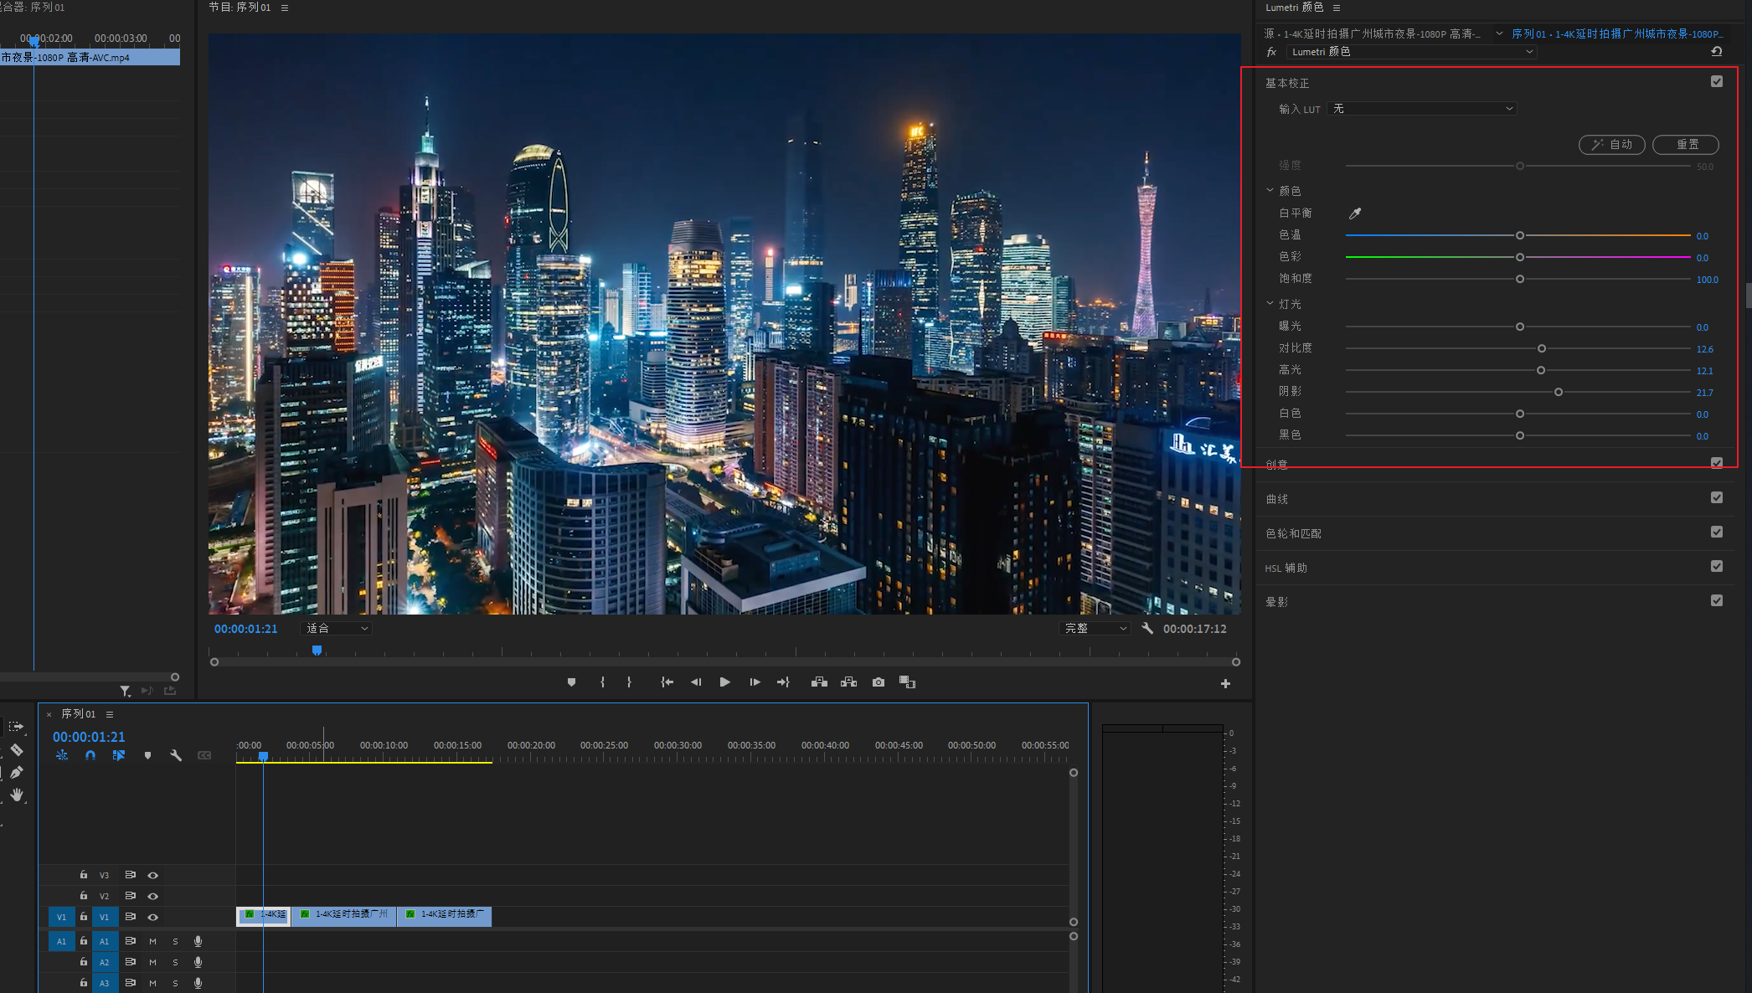
Task: Toggle timeline snap magnet icon
Action: pyautogui.click(x=90, y=755)
